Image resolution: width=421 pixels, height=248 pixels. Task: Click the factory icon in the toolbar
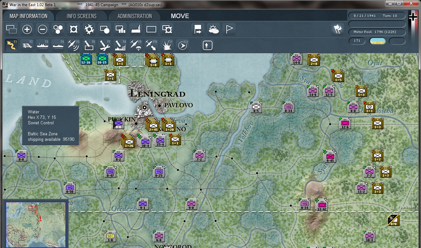coord(136,30)
